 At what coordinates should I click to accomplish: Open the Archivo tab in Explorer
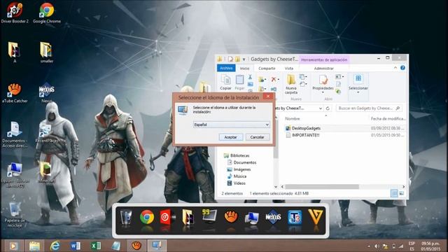tap(226, 68)
